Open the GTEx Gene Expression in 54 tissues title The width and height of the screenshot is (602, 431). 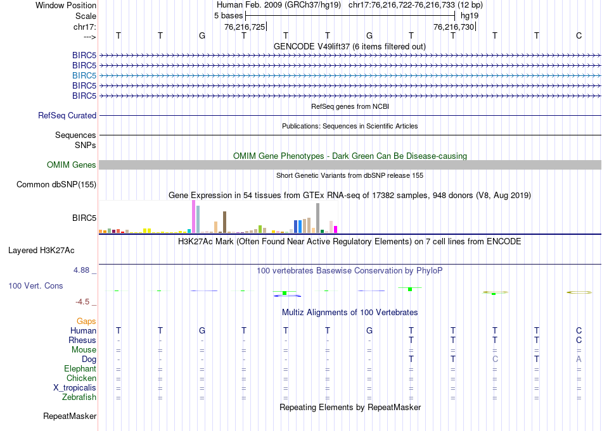pos(350,195)
